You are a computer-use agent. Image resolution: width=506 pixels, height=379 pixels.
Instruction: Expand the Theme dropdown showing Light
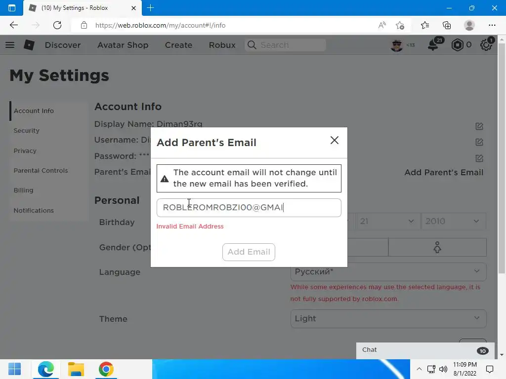point(388,318)
